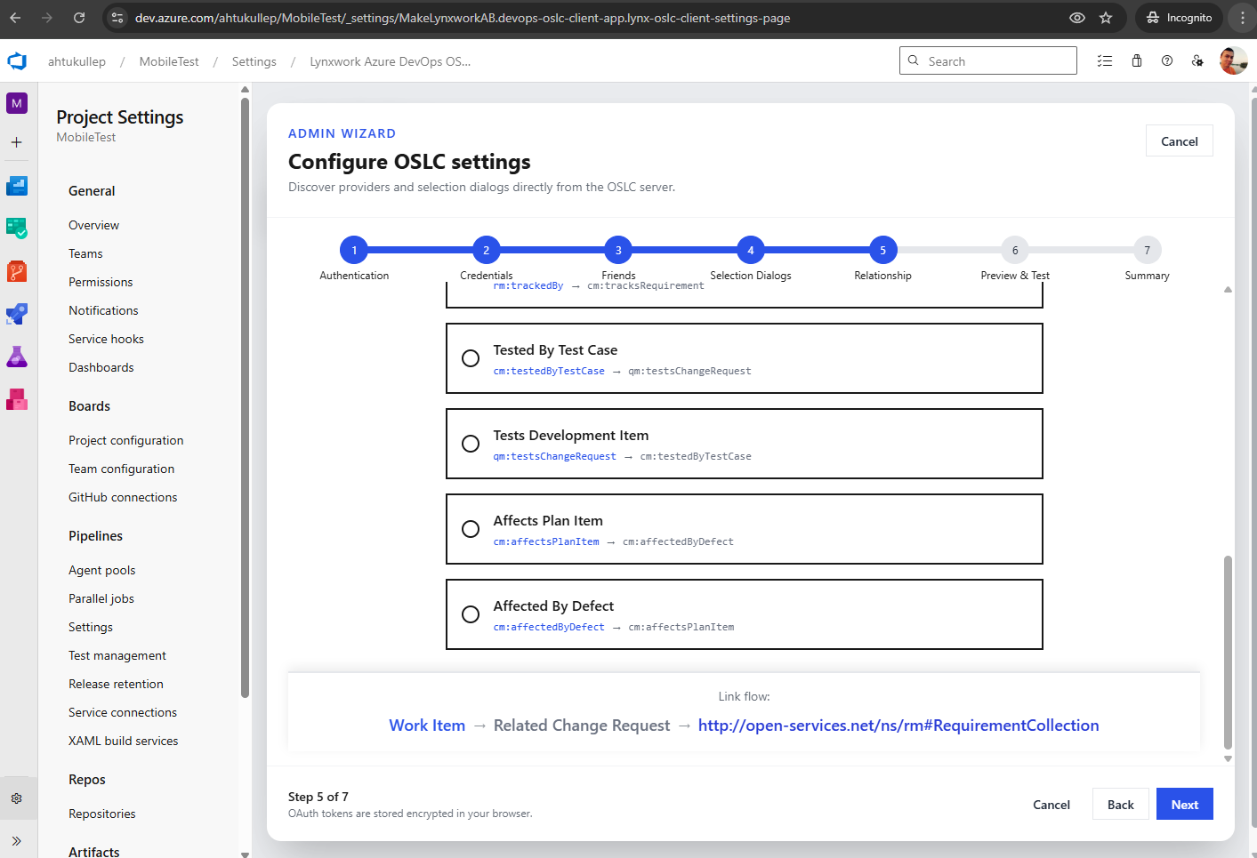Image resolution: width=1257 pixels, height=858 pixels.
Task: Open Project configuration under Boards
Action: pos(126,440)
